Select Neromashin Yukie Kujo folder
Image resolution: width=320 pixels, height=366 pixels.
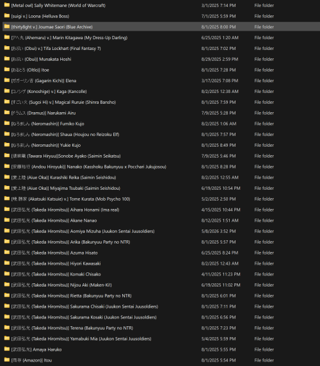(x=46, y=146)
